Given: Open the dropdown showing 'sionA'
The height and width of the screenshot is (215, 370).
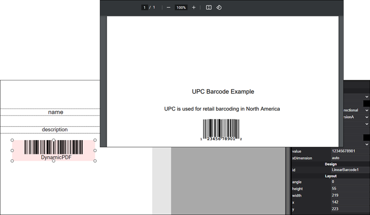Looking at the screenshot, I should tap(356, 117).
